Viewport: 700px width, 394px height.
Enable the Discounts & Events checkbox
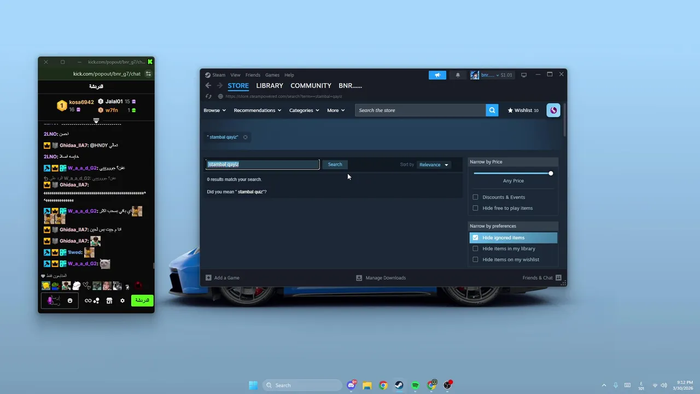click(x=475, y=197)
